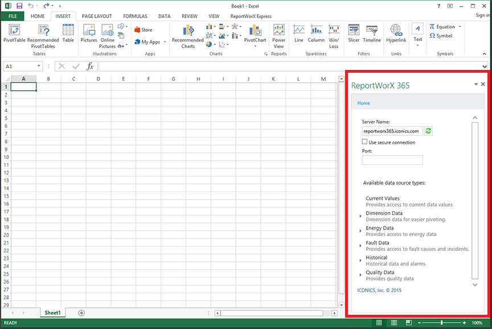Open ICONICS, Inc. © 2015 link
Screen dimensions: 492x329
[379, 290]
